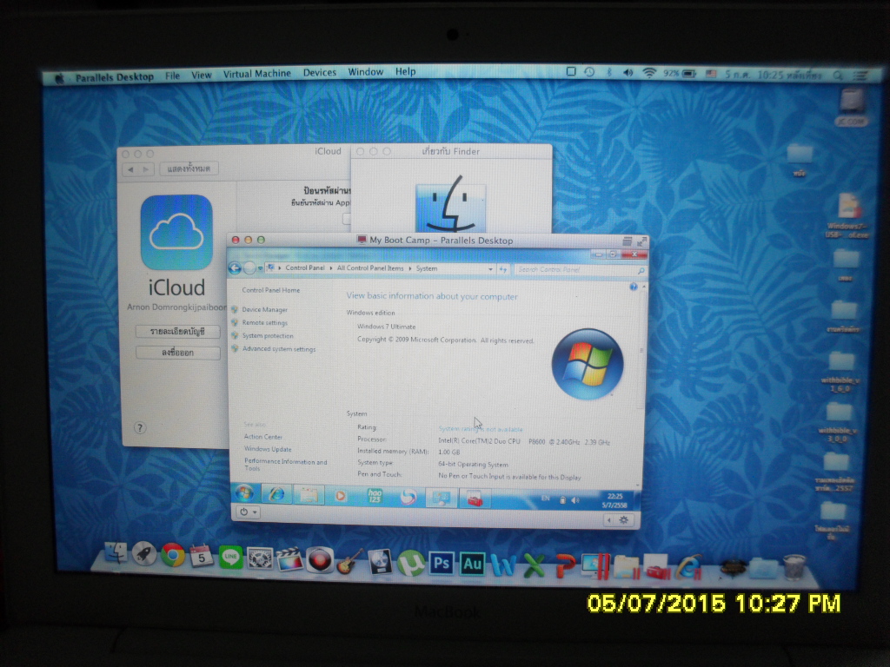Open Device Manager link
This screenshot has height=667, width=890.
tap(264, 310)
